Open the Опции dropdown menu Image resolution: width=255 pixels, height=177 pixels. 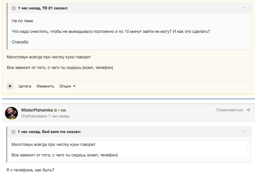coord(67,86)
